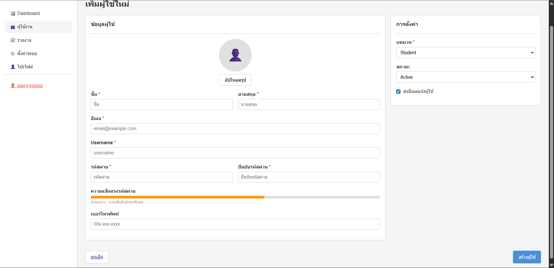
Task: Click the ออกจากระบบ logout link
Action: coord(30,86)
